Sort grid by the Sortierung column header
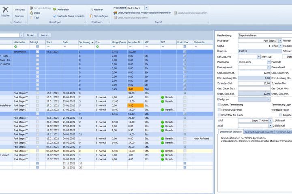The image size is (292, 194). 85,42
